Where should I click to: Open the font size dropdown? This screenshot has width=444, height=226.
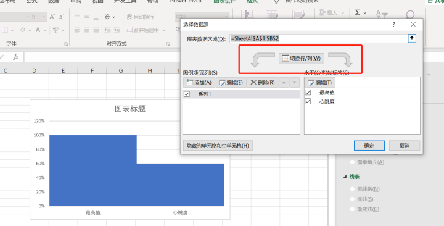43,17
